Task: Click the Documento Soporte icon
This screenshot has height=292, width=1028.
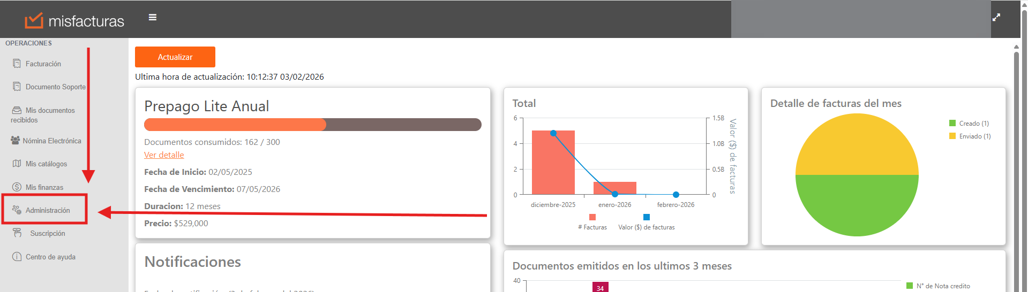Action: coord(17,87)
